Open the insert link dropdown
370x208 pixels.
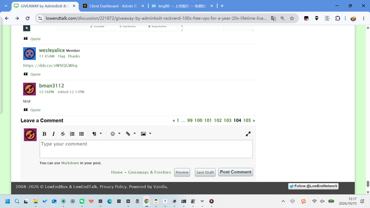click(131, 133)
